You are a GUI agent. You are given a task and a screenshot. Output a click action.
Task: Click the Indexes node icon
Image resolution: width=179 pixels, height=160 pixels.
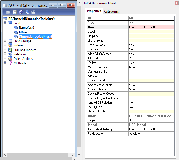10,45
